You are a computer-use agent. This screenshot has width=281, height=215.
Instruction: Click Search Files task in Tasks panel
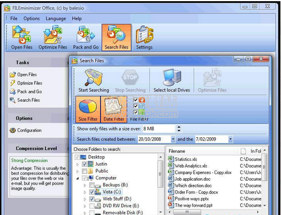point(25,100)
